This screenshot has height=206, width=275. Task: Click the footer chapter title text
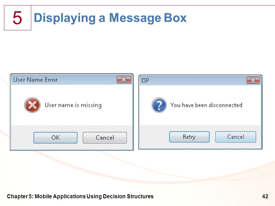80,196
